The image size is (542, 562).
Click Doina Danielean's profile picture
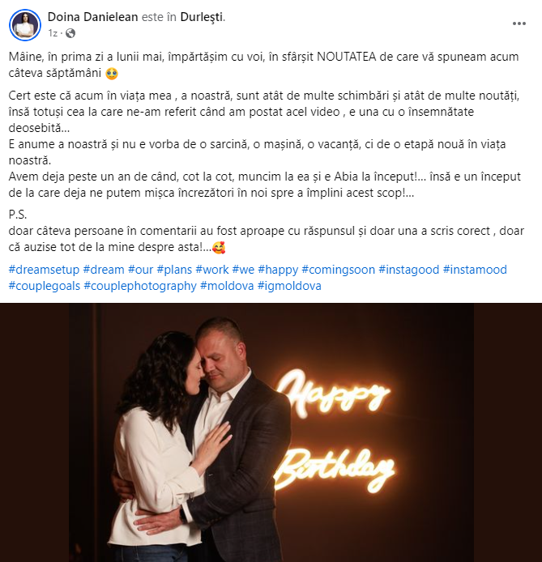tap(25, 25)
